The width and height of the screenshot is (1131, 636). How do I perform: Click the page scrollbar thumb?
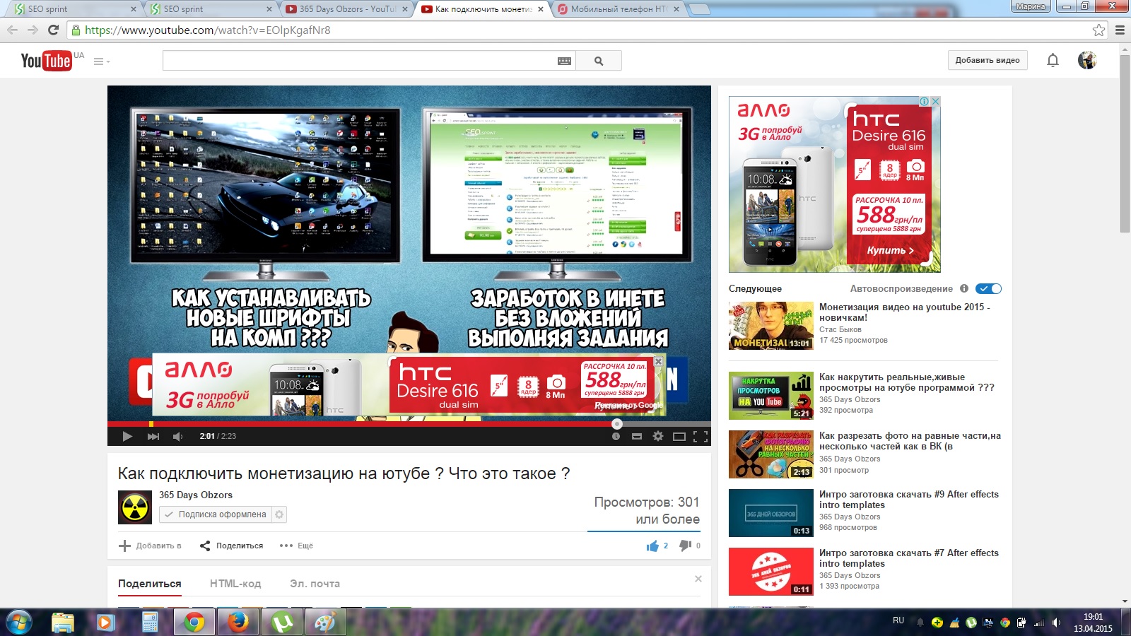coord(1125,143)
